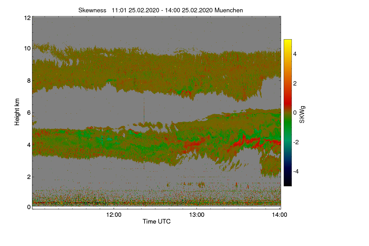Select the 'Time UTC' x-axis label

(x=157, y=221)
